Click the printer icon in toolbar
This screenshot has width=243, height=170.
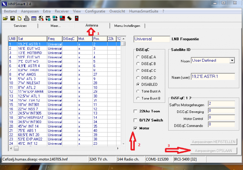tap(27, 18)
